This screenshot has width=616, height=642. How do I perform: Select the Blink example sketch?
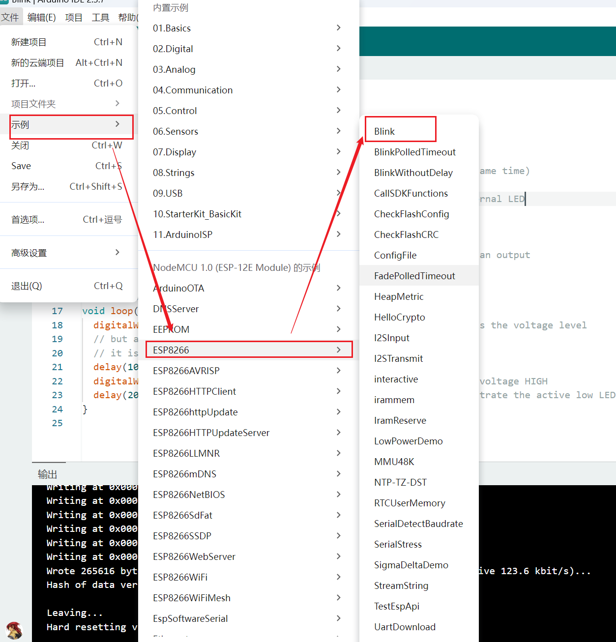coord(384,131)
